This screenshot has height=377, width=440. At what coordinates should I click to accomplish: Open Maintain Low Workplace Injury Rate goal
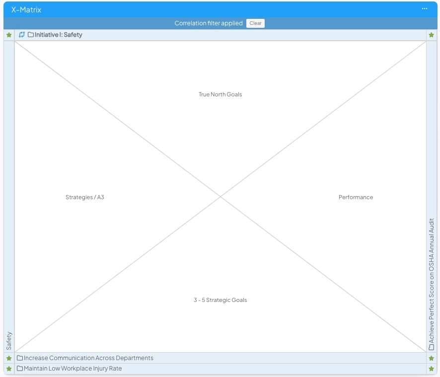pyautogui.click(x=73, y=369)
